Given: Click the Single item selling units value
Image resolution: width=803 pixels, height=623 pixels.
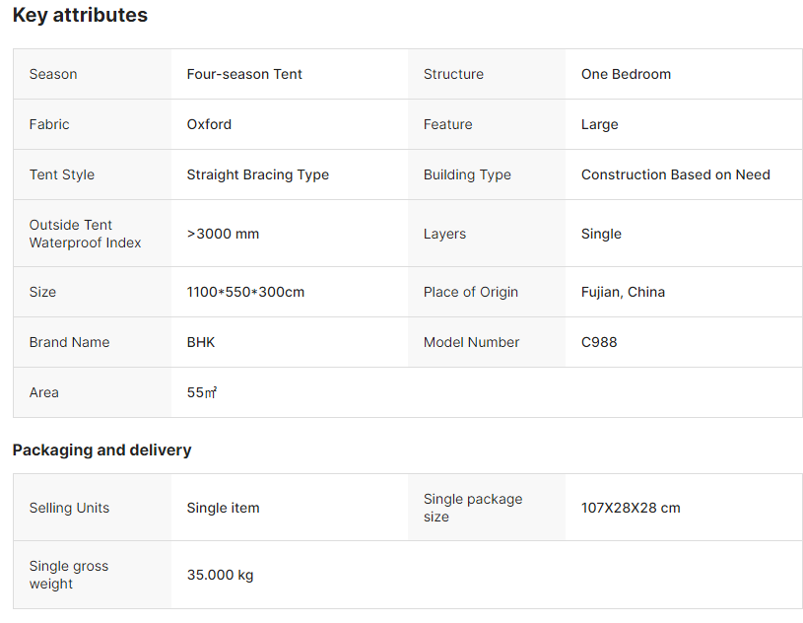Looking at the screenshot, I should pos(223,508).
